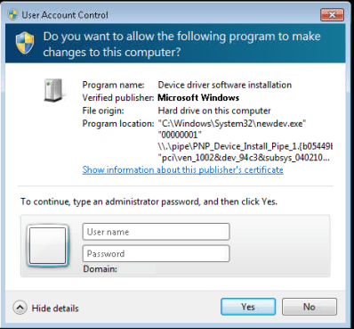Click the PNP_Device_Install_Pipe path line
The height and width of the screenshot is (329, 354).
245,146
